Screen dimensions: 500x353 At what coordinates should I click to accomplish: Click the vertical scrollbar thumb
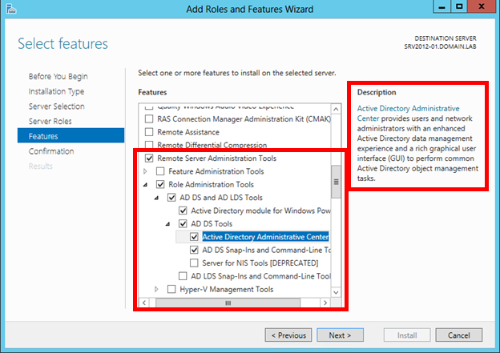tap(336, 182)
